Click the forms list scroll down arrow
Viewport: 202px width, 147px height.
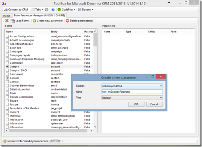point(95,127)
